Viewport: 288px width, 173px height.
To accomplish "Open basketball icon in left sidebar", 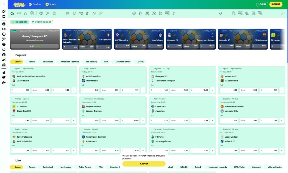I will (4, 44).
